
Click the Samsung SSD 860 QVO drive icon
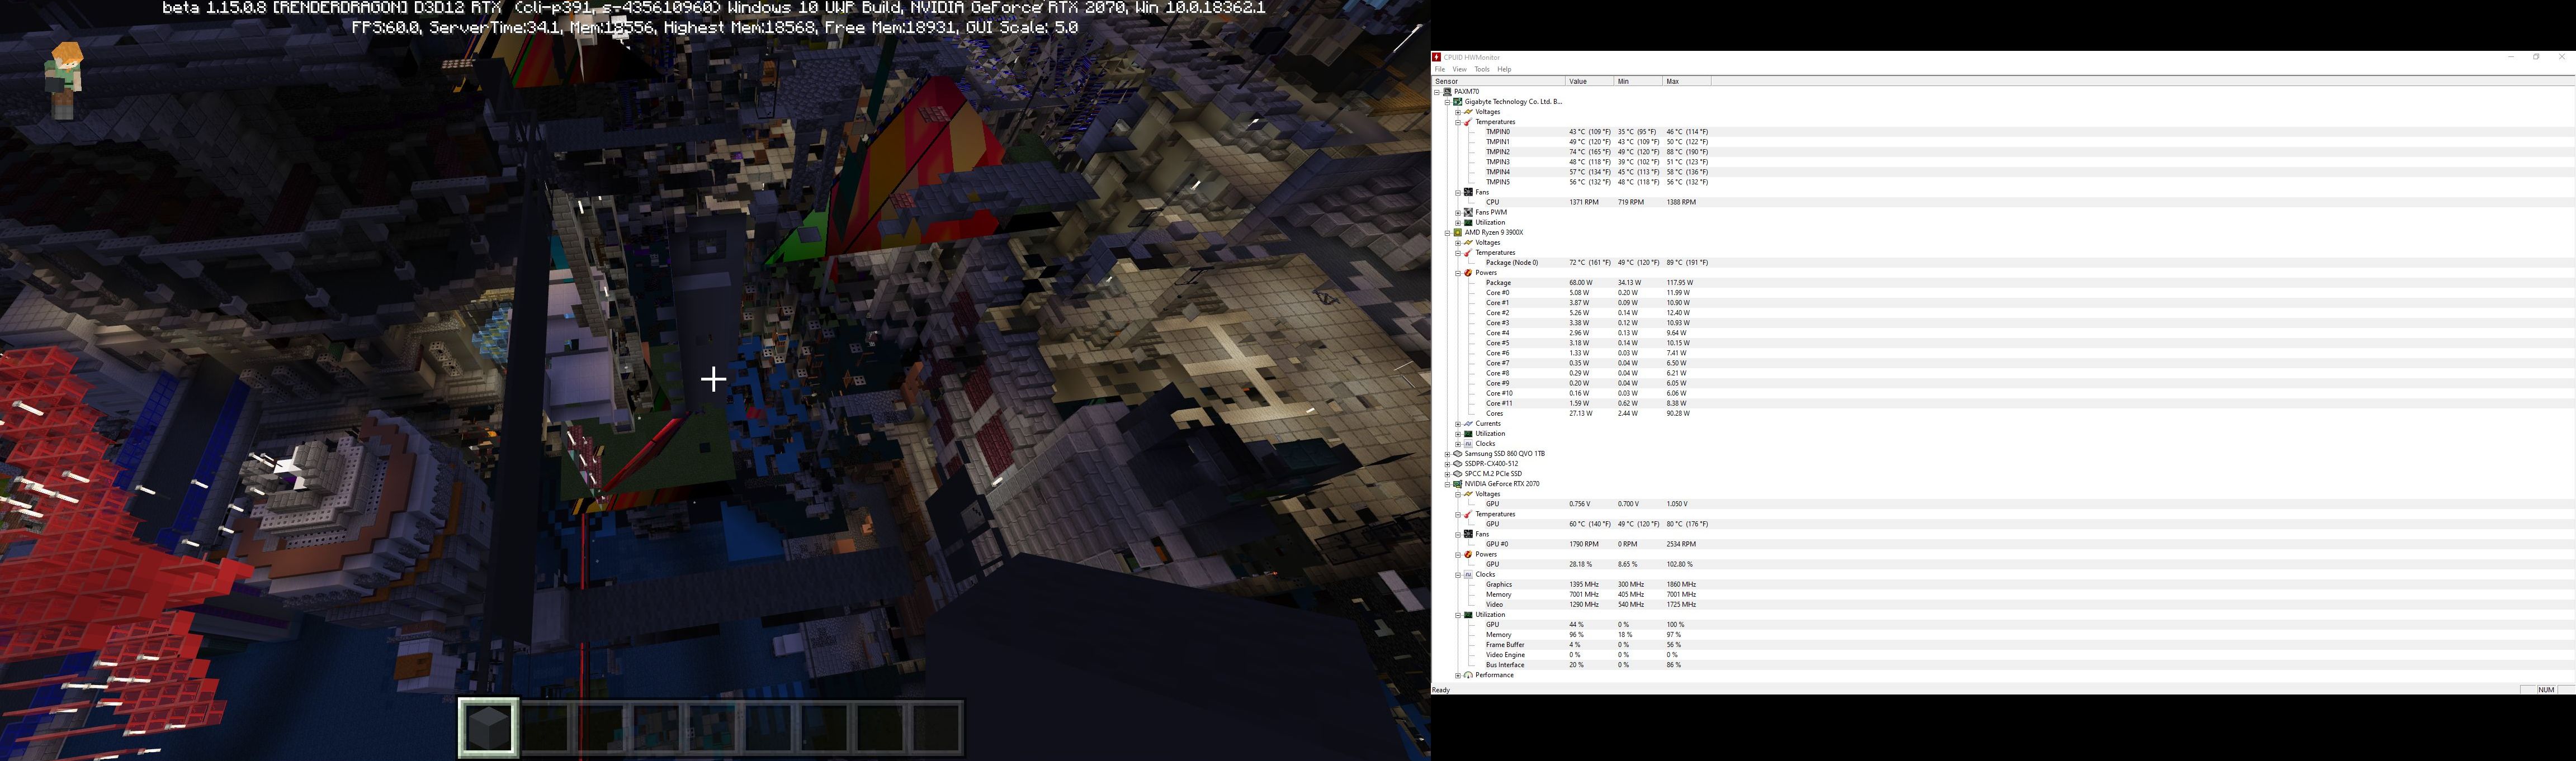point(1458,454)
